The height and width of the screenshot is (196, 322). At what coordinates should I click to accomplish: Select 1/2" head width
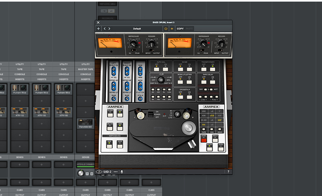[x=220, y=115]
